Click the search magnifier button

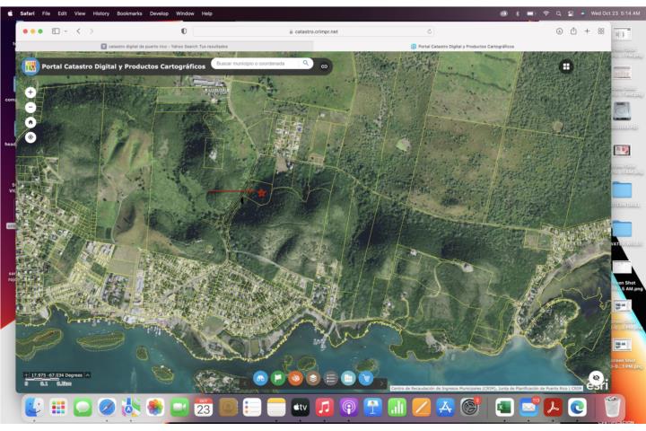305,64
